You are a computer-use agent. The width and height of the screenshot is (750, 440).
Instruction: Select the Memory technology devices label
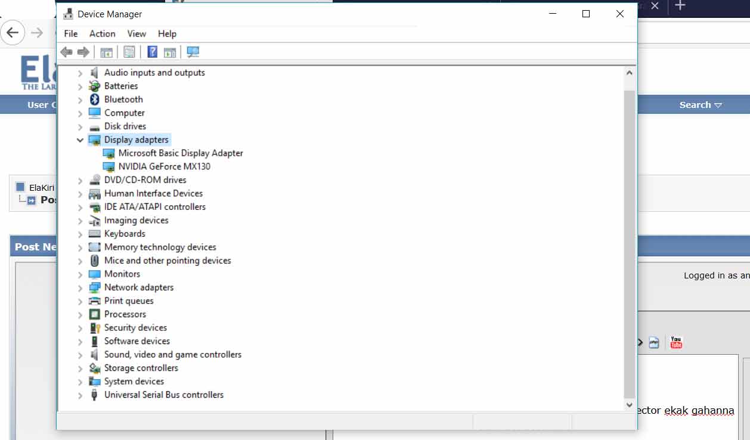tap(160, 247)
